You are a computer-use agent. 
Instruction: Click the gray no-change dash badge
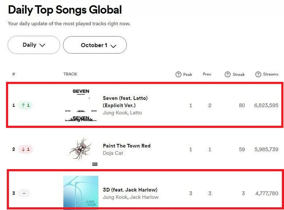(24, 193)
